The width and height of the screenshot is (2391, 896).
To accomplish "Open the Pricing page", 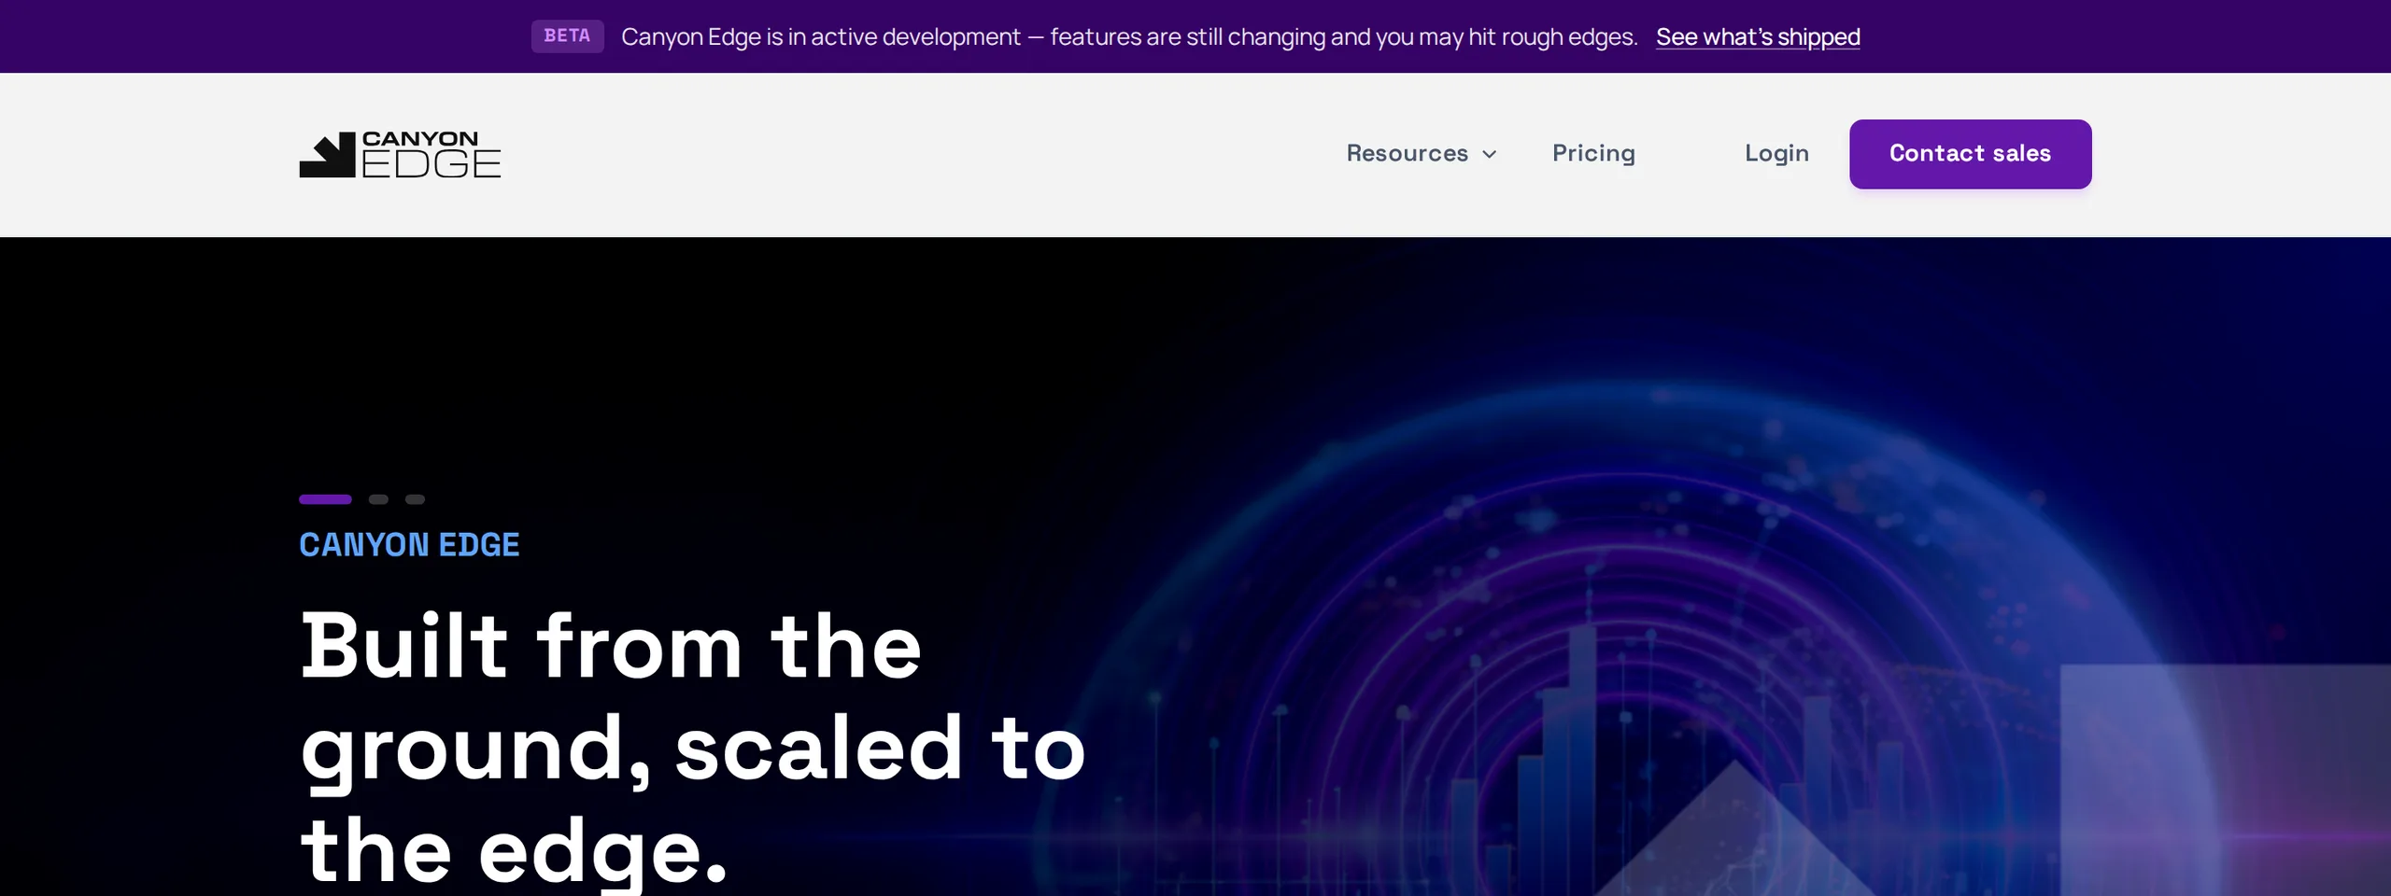I will (1593, 154).
